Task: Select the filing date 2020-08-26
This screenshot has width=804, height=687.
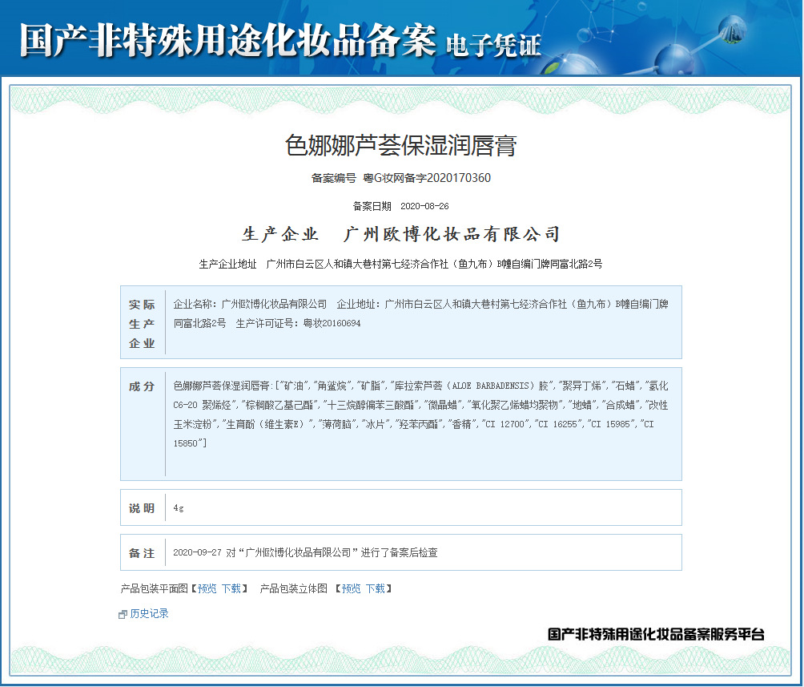Action: pyautogui.click(x=424, y=206)
